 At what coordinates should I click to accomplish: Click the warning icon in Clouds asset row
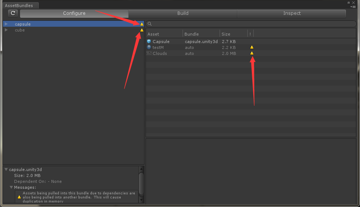pyautogui.click(x=252, y=53)
